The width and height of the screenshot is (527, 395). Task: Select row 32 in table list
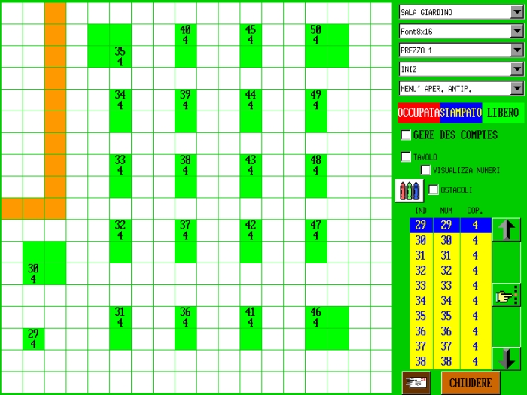(x=450, y=271)
